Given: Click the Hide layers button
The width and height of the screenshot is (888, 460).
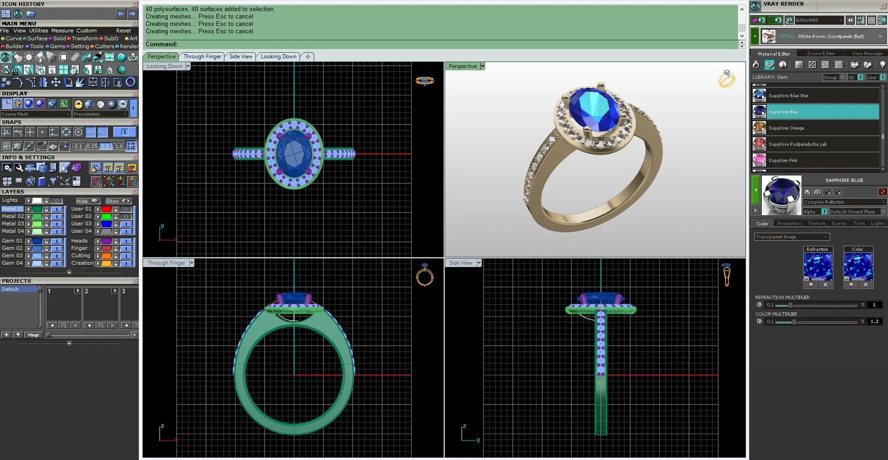Looking at the screenshot, I should pyautogui.click(x=88, y=201).
